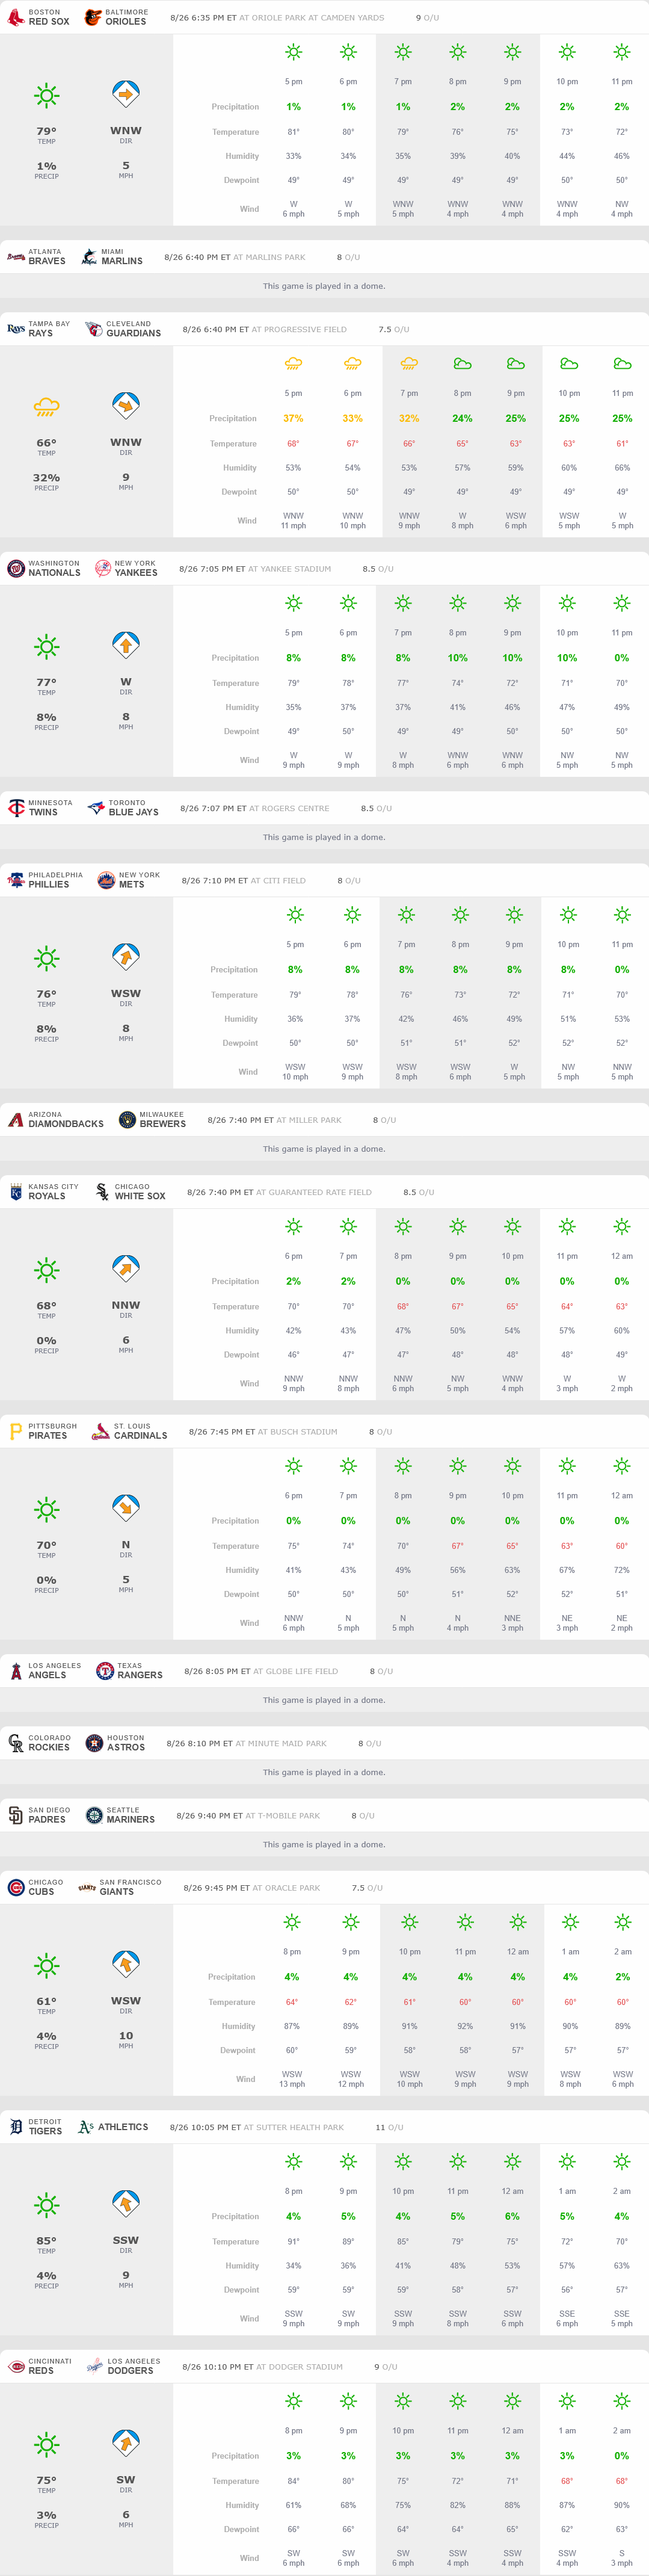Open the Blue Jays team name link
Image resolution: width=649 pixels, height=2576 pixels.
click(134, 812)
